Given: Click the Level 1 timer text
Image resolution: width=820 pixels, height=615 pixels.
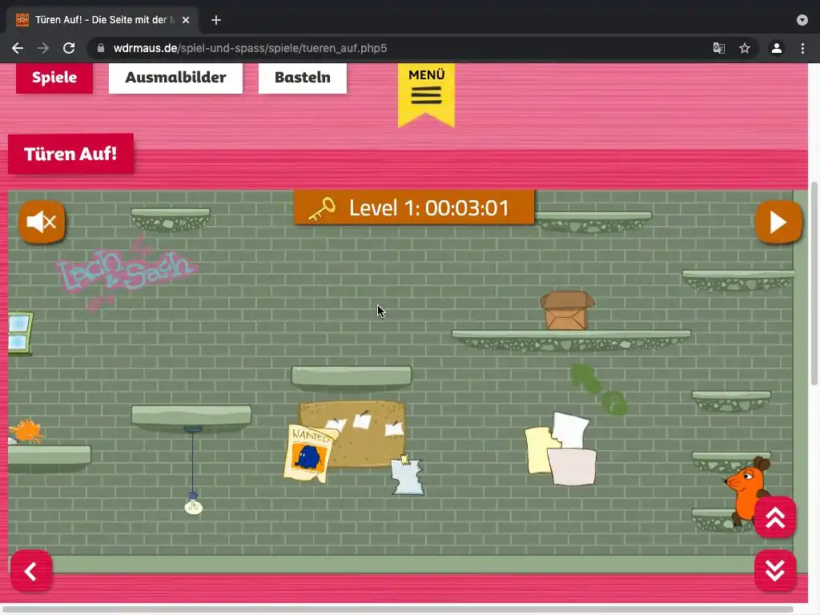Looking at the screenshot, I should point(429,208).
